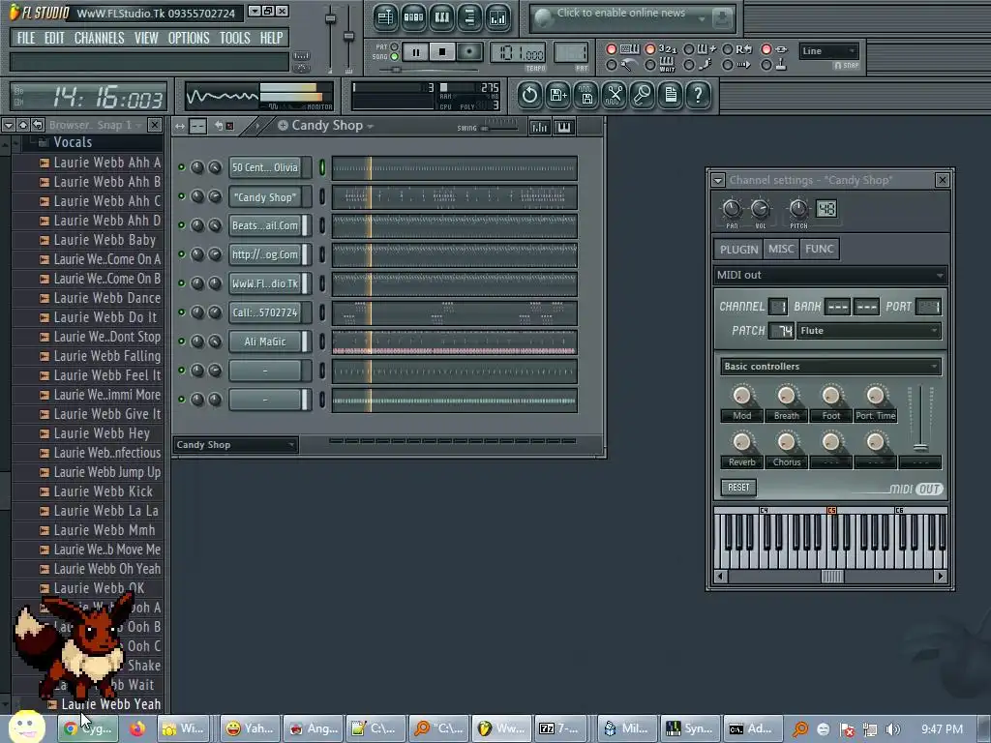Toggle typing keyboard to piano switch

(x=612, y=49)
